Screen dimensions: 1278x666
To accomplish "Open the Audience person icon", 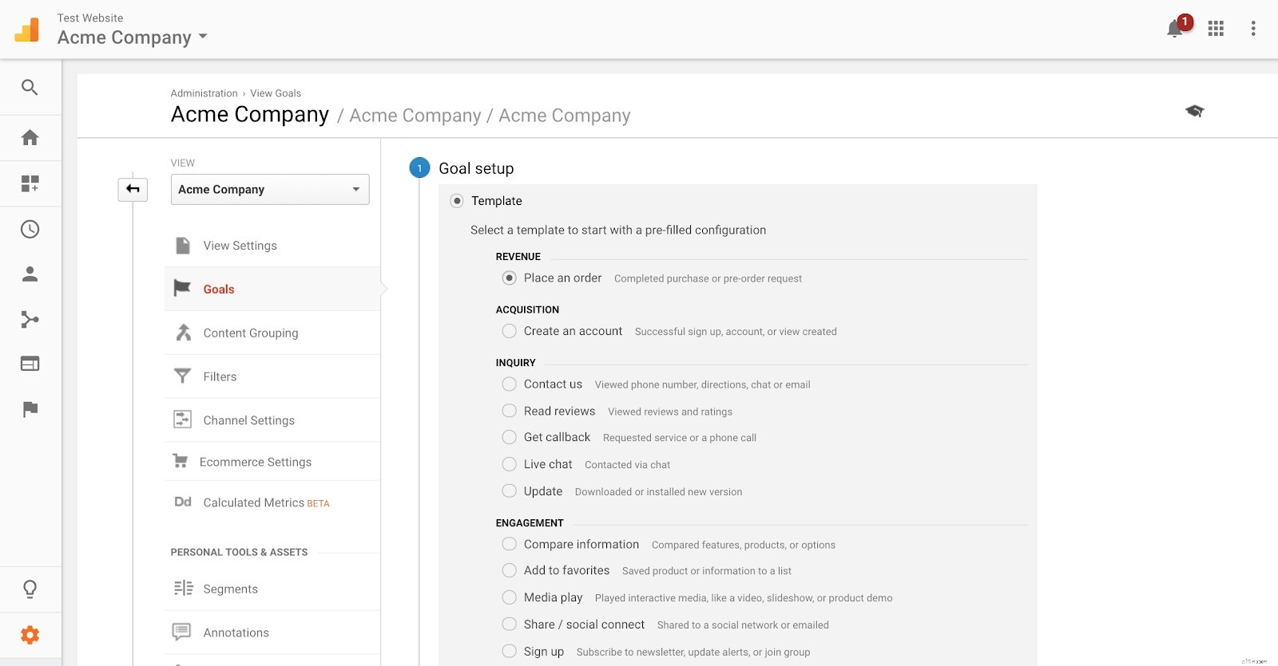I will [x=30, y=274].
